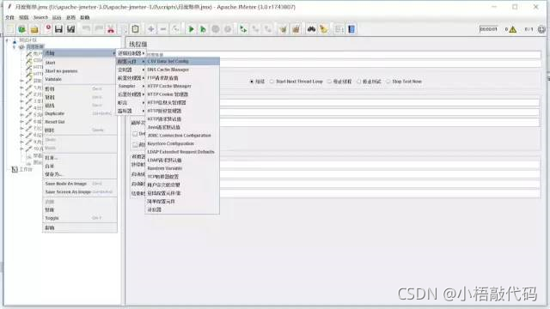Click the blue Help toolbar icon
Screen dimensions: 550x309
click(351, 29)
